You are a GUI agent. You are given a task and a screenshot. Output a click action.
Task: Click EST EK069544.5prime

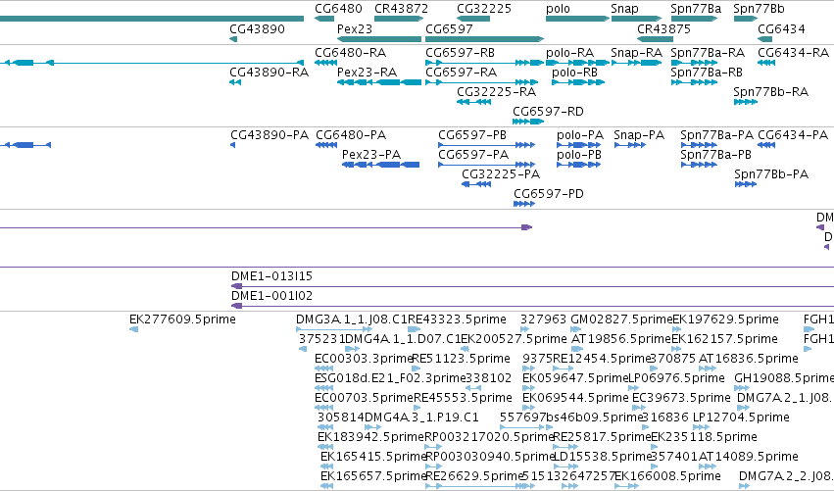pyautogui.click(x=575, y=398)
